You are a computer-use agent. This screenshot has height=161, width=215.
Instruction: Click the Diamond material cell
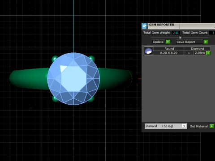coord(197,49)
